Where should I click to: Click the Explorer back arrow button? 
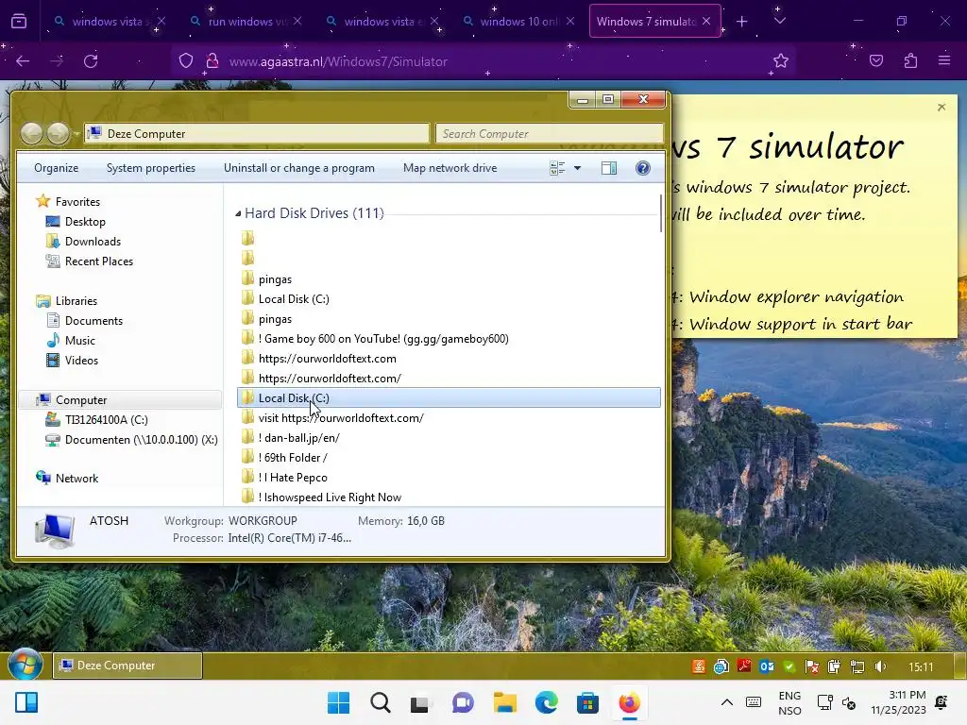click(32, 133)
